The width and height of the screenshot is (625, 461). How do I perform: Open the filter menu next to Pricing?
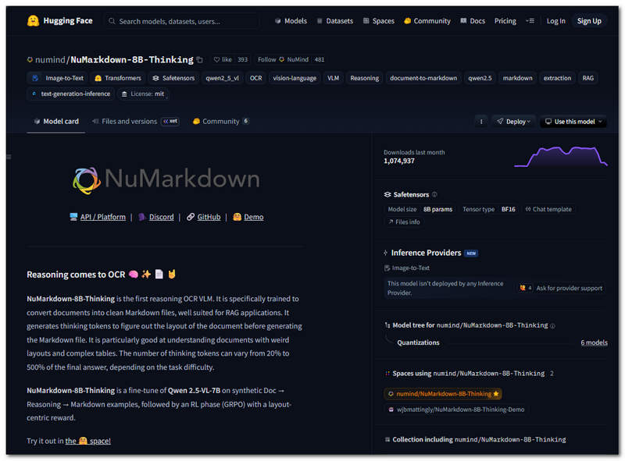[x=528, y=21]
